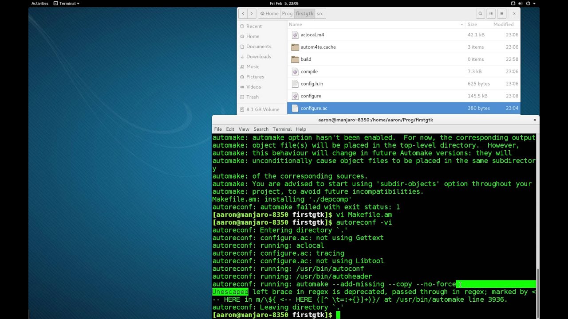Viewport: 568px width, 319px height.
Task: Open the terminal Help menu
Action: point(301,129)
